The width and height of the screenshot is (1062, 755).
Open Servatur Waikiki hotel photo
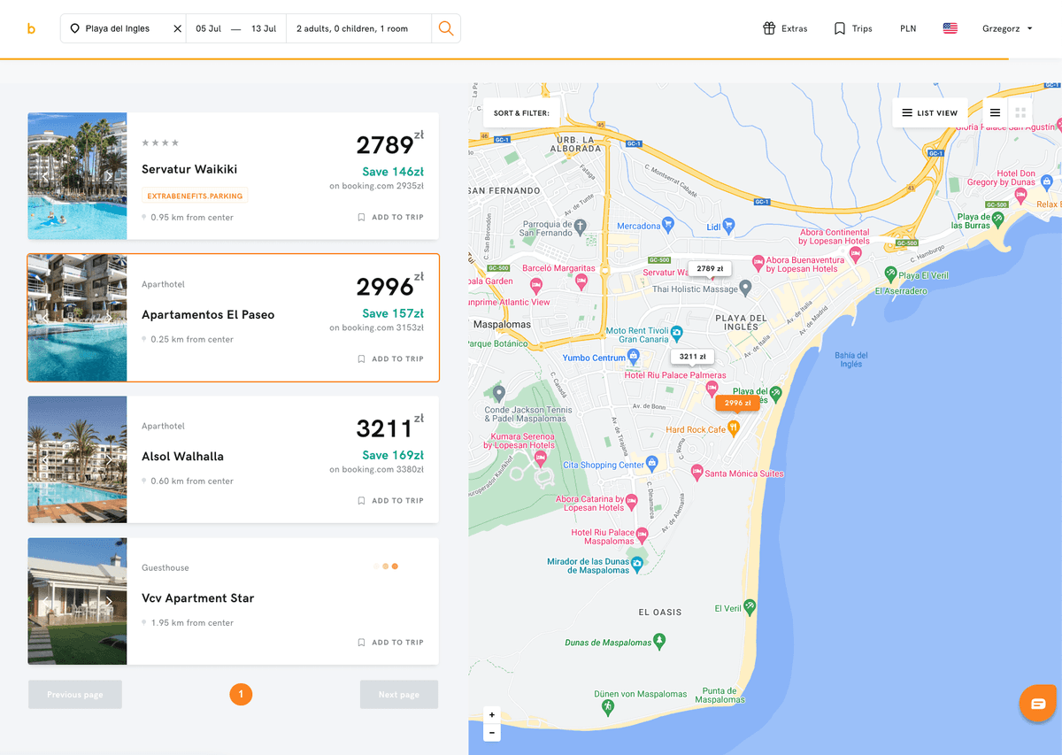tap(77, 176)
